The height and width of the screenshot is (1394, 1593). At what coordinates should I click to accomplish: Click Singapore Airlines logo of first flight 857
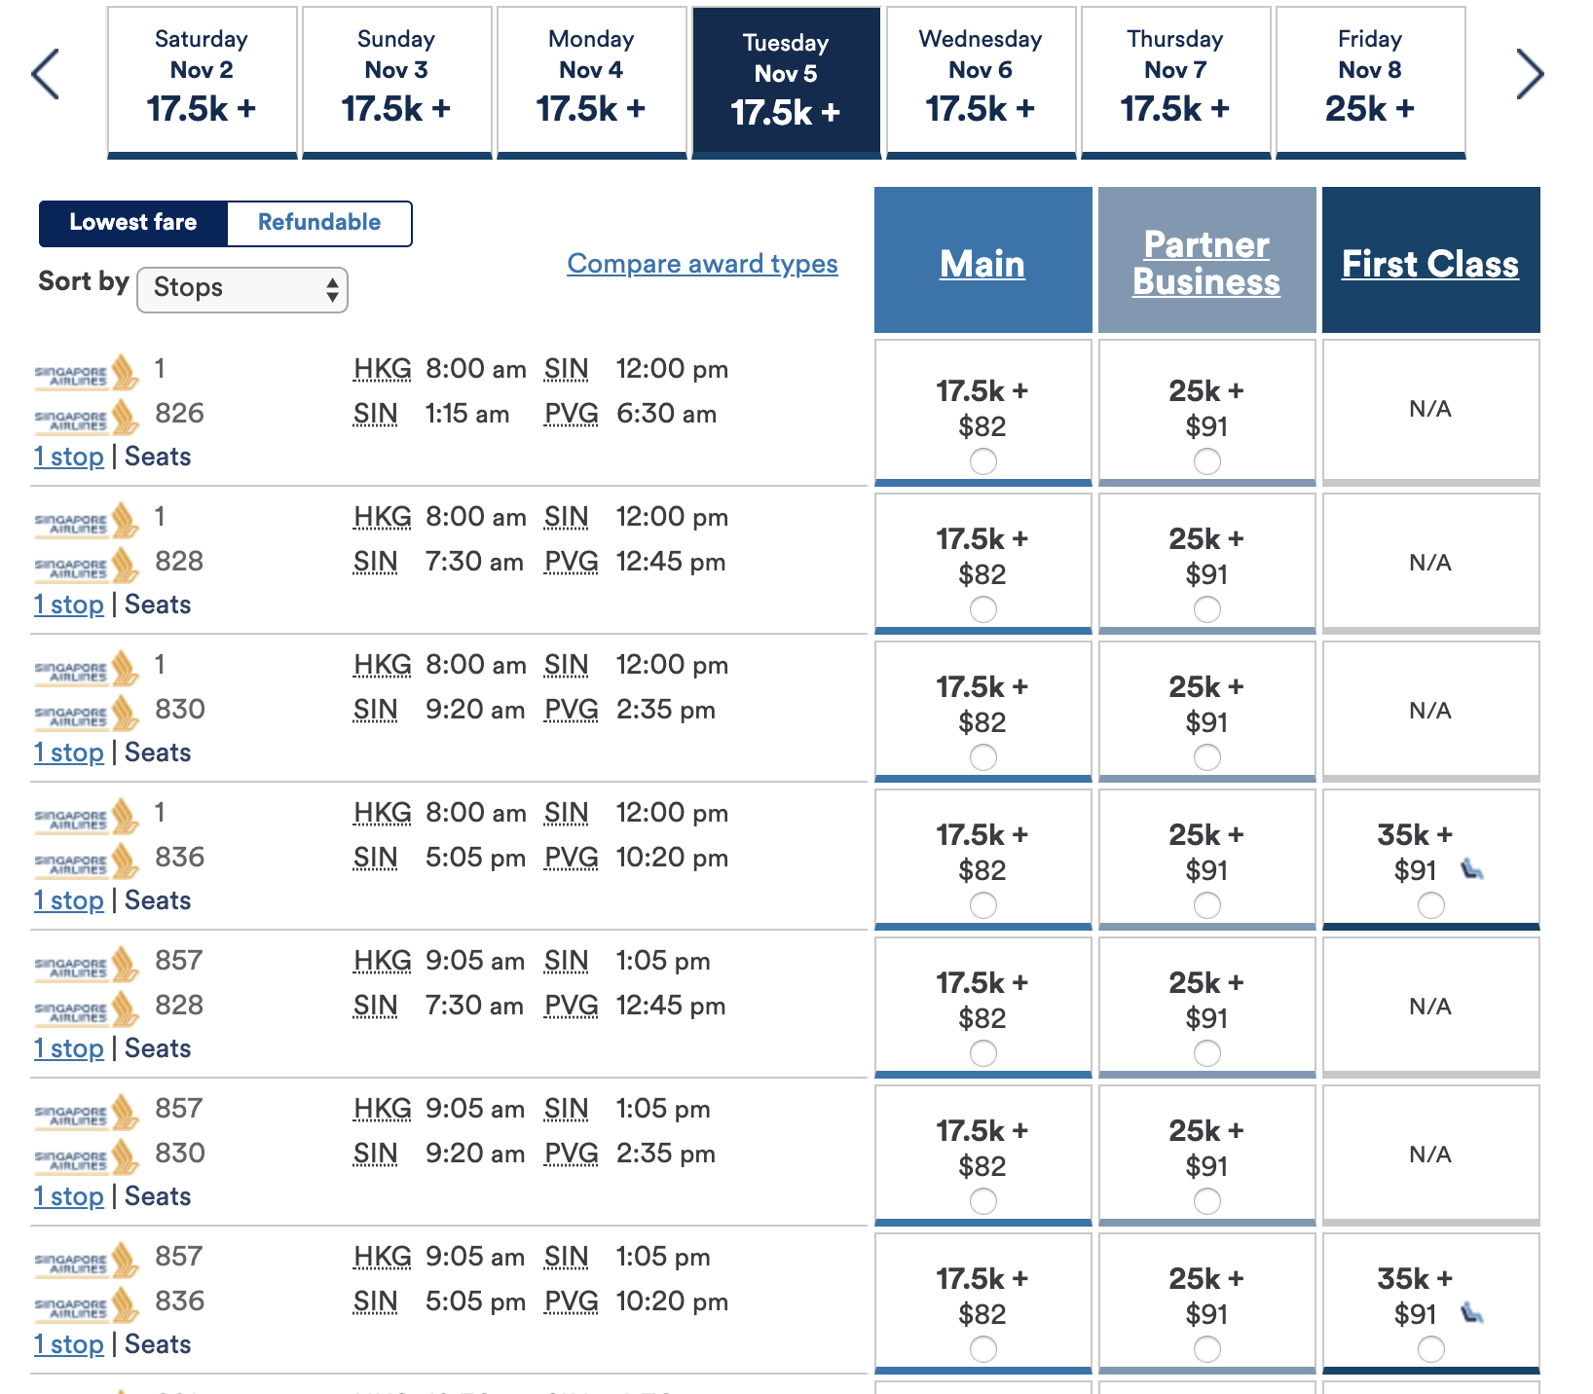tap(88, 965)
